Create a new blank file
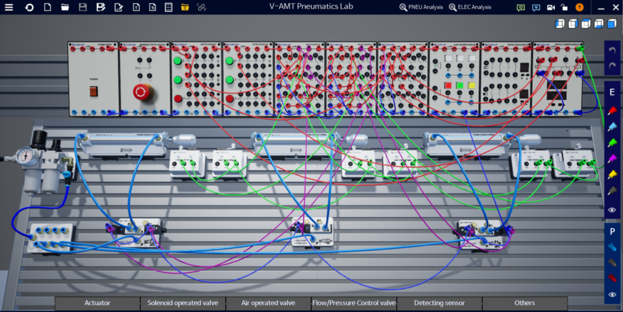The image size is (623, 312). (x=47, y=7)
